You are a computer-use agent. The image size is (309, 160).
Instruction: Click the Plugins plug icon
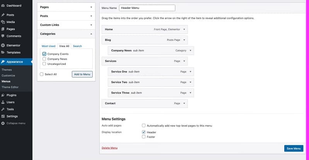coord(3,95)
